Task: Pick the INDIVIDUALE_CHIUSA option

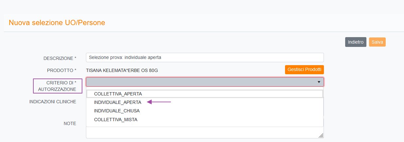Action: pyautogui.click(x=117, y=111)
